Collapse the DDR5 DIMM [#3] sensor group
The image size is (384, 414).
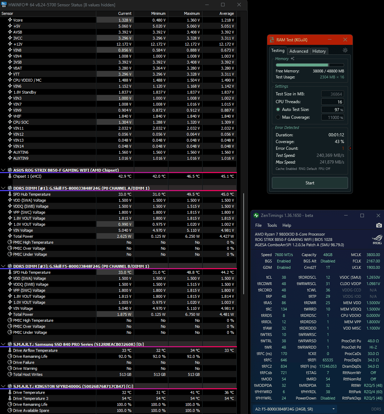pyautogui.click(x=3, y=266)
